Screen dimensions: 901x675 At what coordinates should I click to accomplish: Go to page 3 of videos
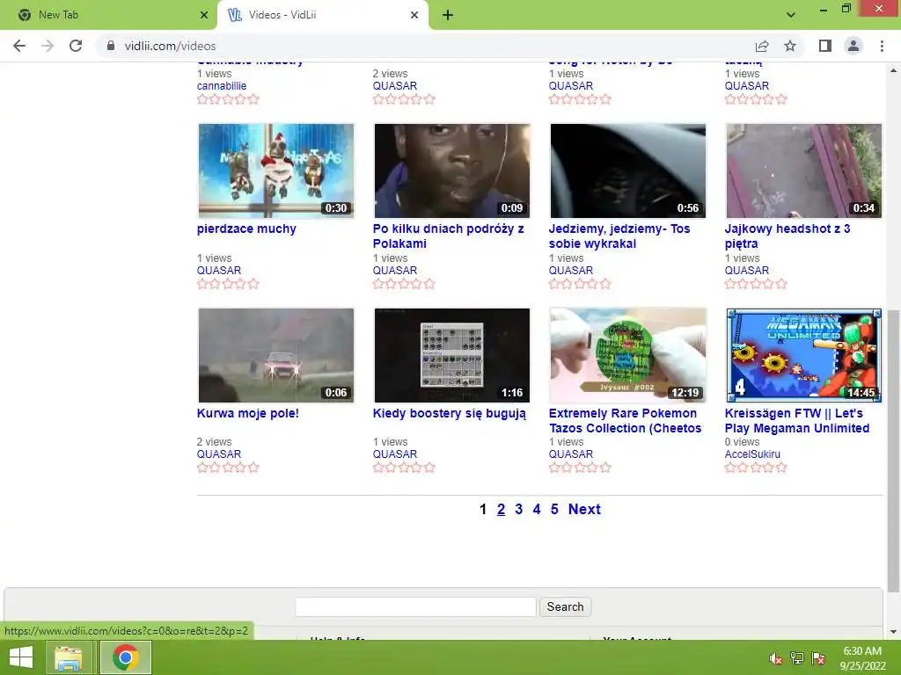[x=519, y=509]
